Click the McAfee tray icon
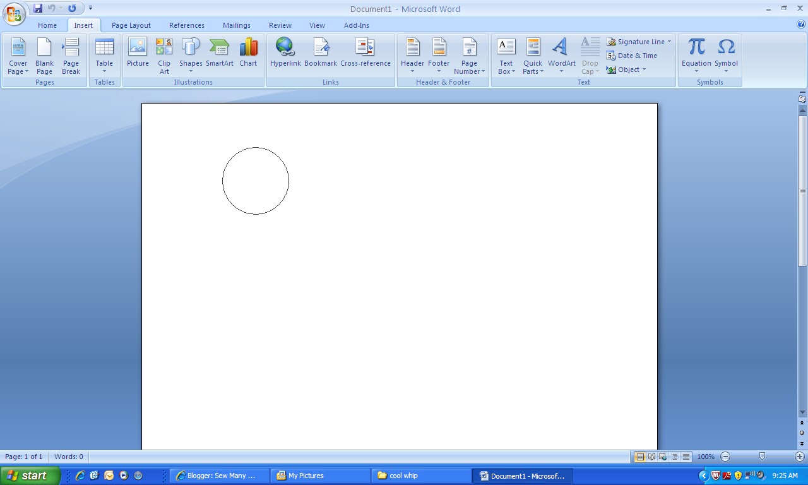This screenshot has width=808, height=485. click(x=716, y=476)
